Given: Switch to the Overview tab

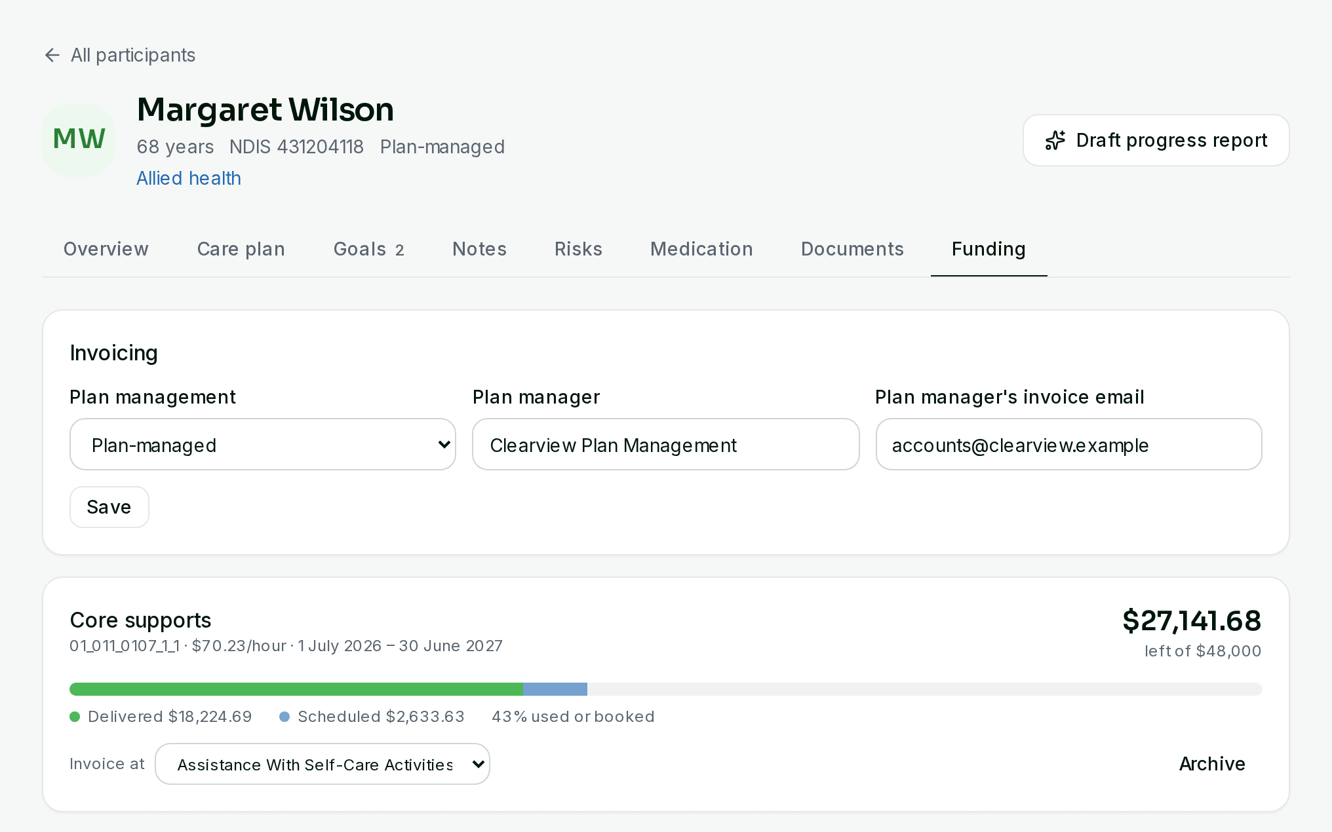Looking at the screenshot, I should pyautogui.click(x=106, y=249).
